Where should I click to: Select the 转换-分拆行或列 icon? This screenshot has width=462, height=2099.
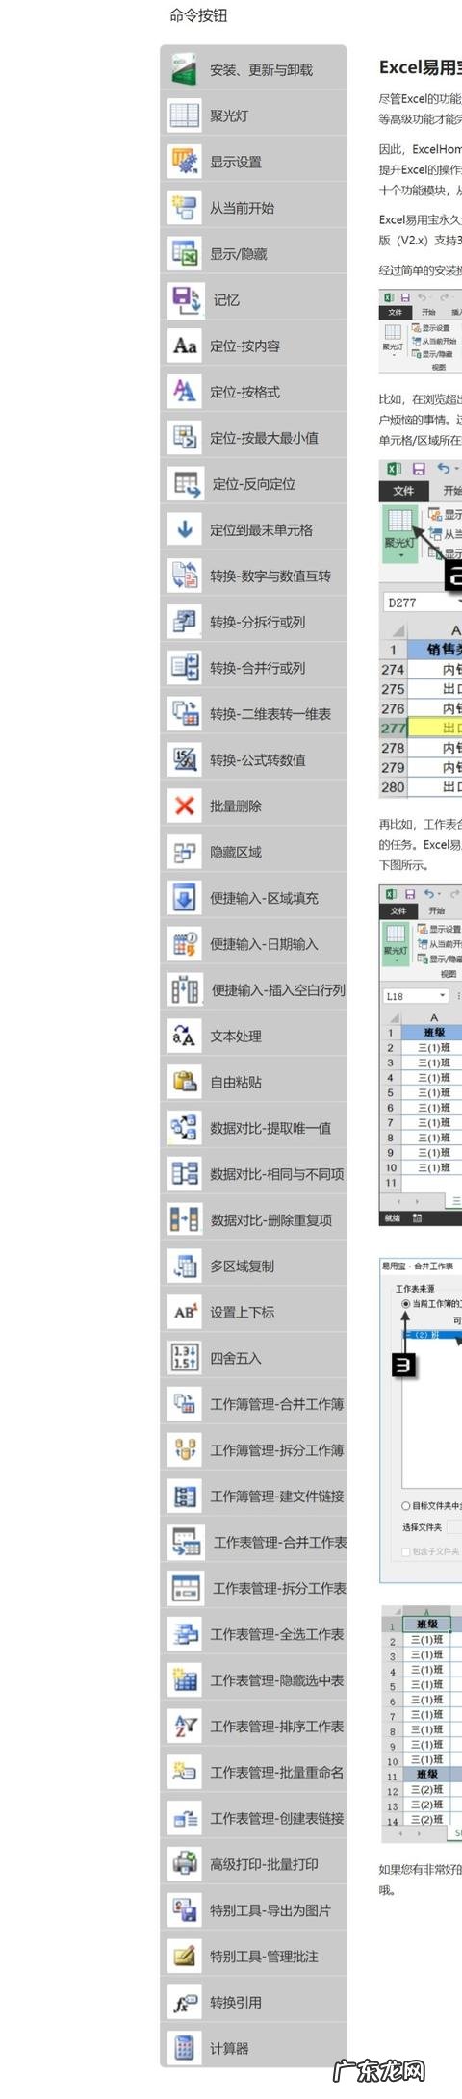[184, 622]
